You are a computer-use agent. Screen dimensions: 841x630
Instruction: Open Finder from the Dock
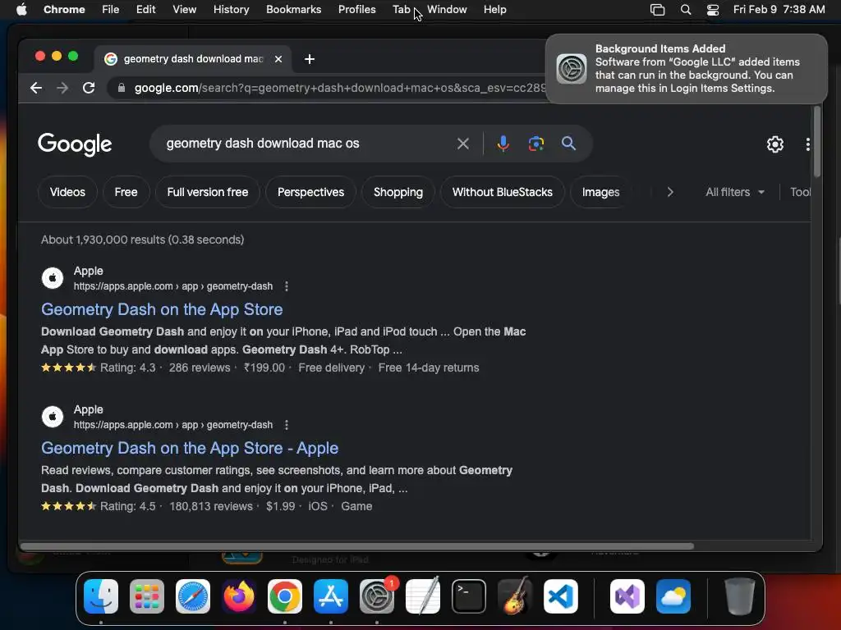(x=101, y=596)
